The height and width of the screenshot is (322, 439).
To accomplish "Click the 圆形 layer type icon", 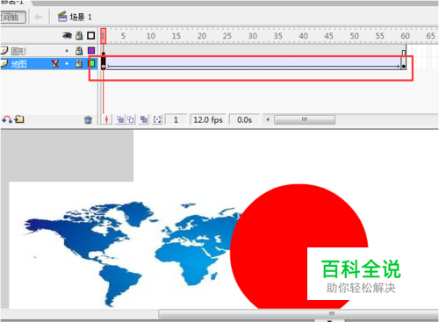I will 4,51.
